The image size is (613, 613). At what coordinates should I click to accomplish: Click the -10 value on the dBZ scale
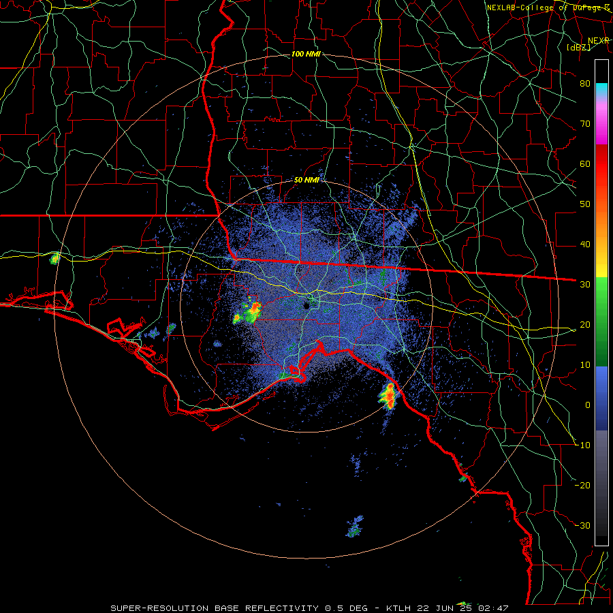(583, 445)
